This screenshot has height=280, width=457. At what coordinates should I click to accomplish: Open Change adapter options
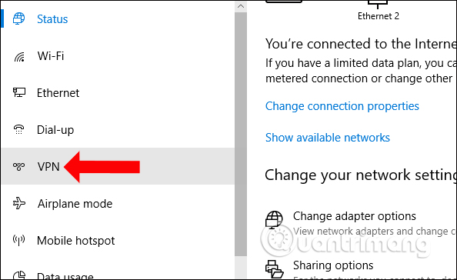[x=355, y=216]
